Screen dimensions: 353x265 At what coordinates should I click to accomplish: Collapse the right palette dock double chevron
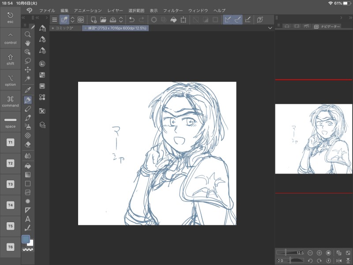pos(350,18)
